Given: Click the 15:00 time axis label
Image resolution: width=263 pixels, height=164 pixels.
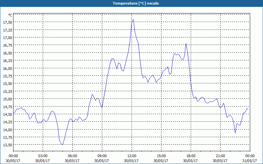Looking at the screenshot, I should click(161, 156).
